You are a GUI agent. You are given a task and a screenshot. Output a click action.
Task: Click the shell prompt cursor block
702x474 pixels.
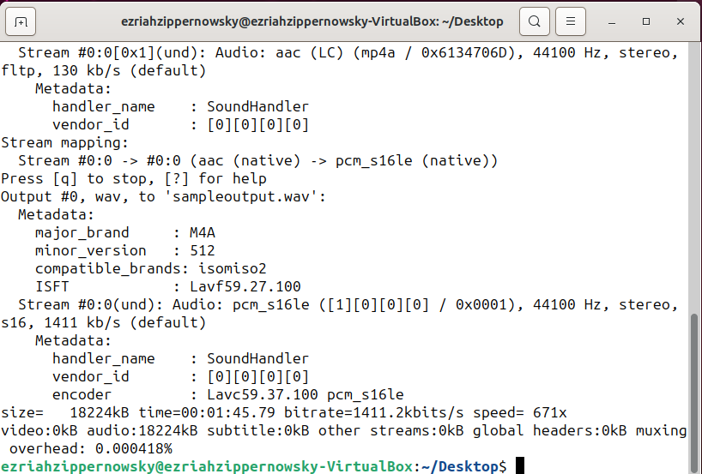[x=520, y=465]
